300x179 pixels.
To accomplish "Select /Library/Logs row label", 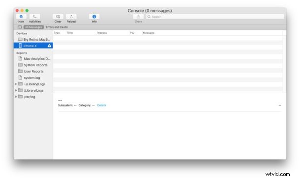I will click(33, 90).
